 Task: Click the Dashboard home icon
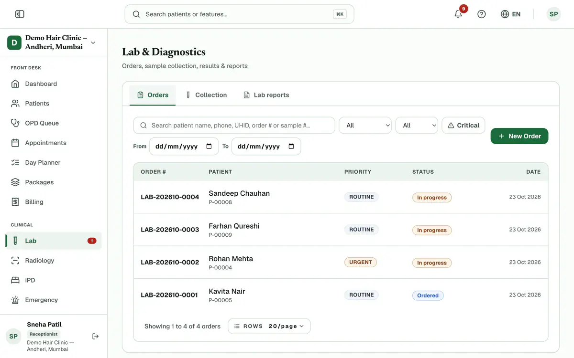tap(15, 84)
